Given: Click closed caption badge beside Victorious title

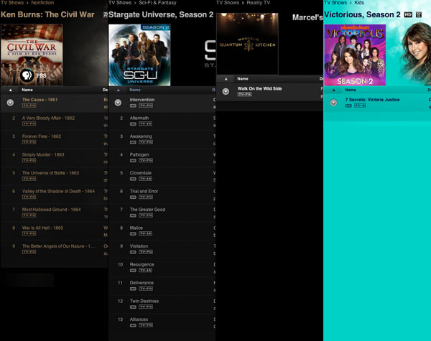Looking at the screenshot, I should [x=419, y=14].
